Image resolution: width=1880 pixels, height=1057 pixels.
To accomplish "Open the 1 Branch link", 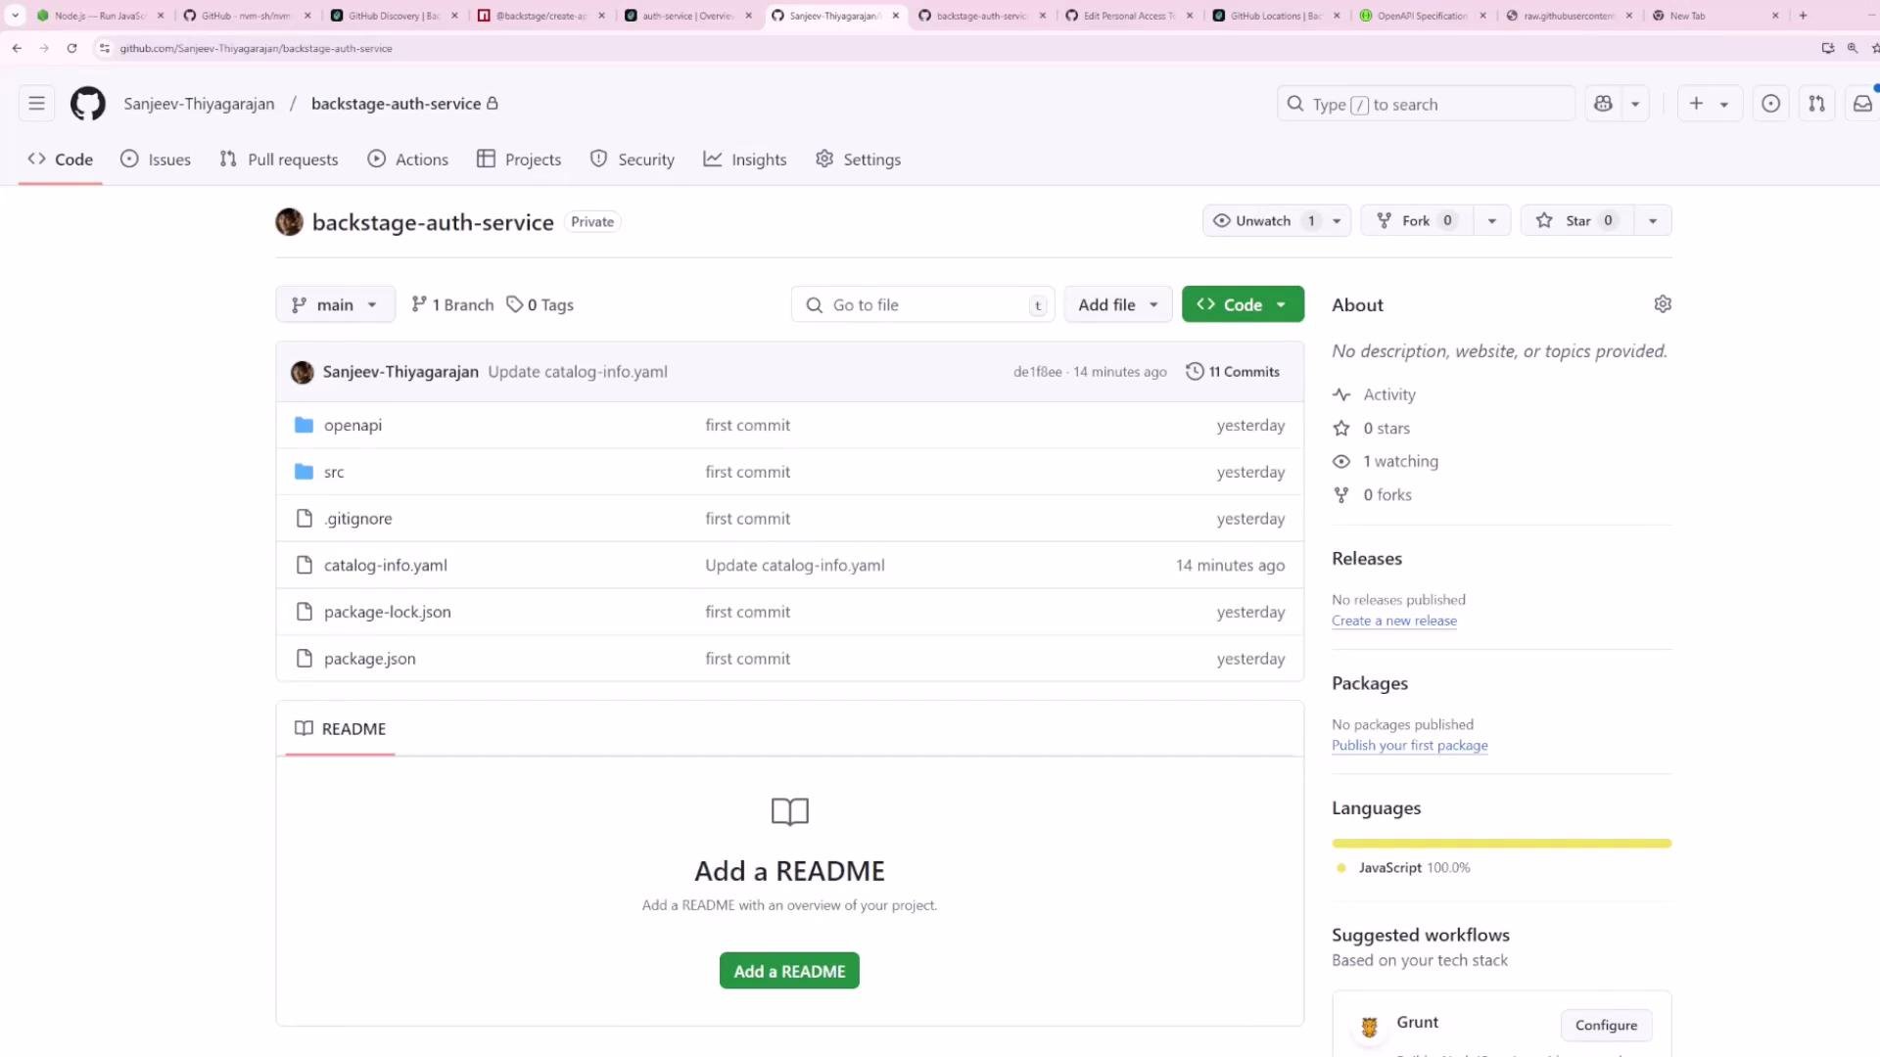I will point(452,304).
